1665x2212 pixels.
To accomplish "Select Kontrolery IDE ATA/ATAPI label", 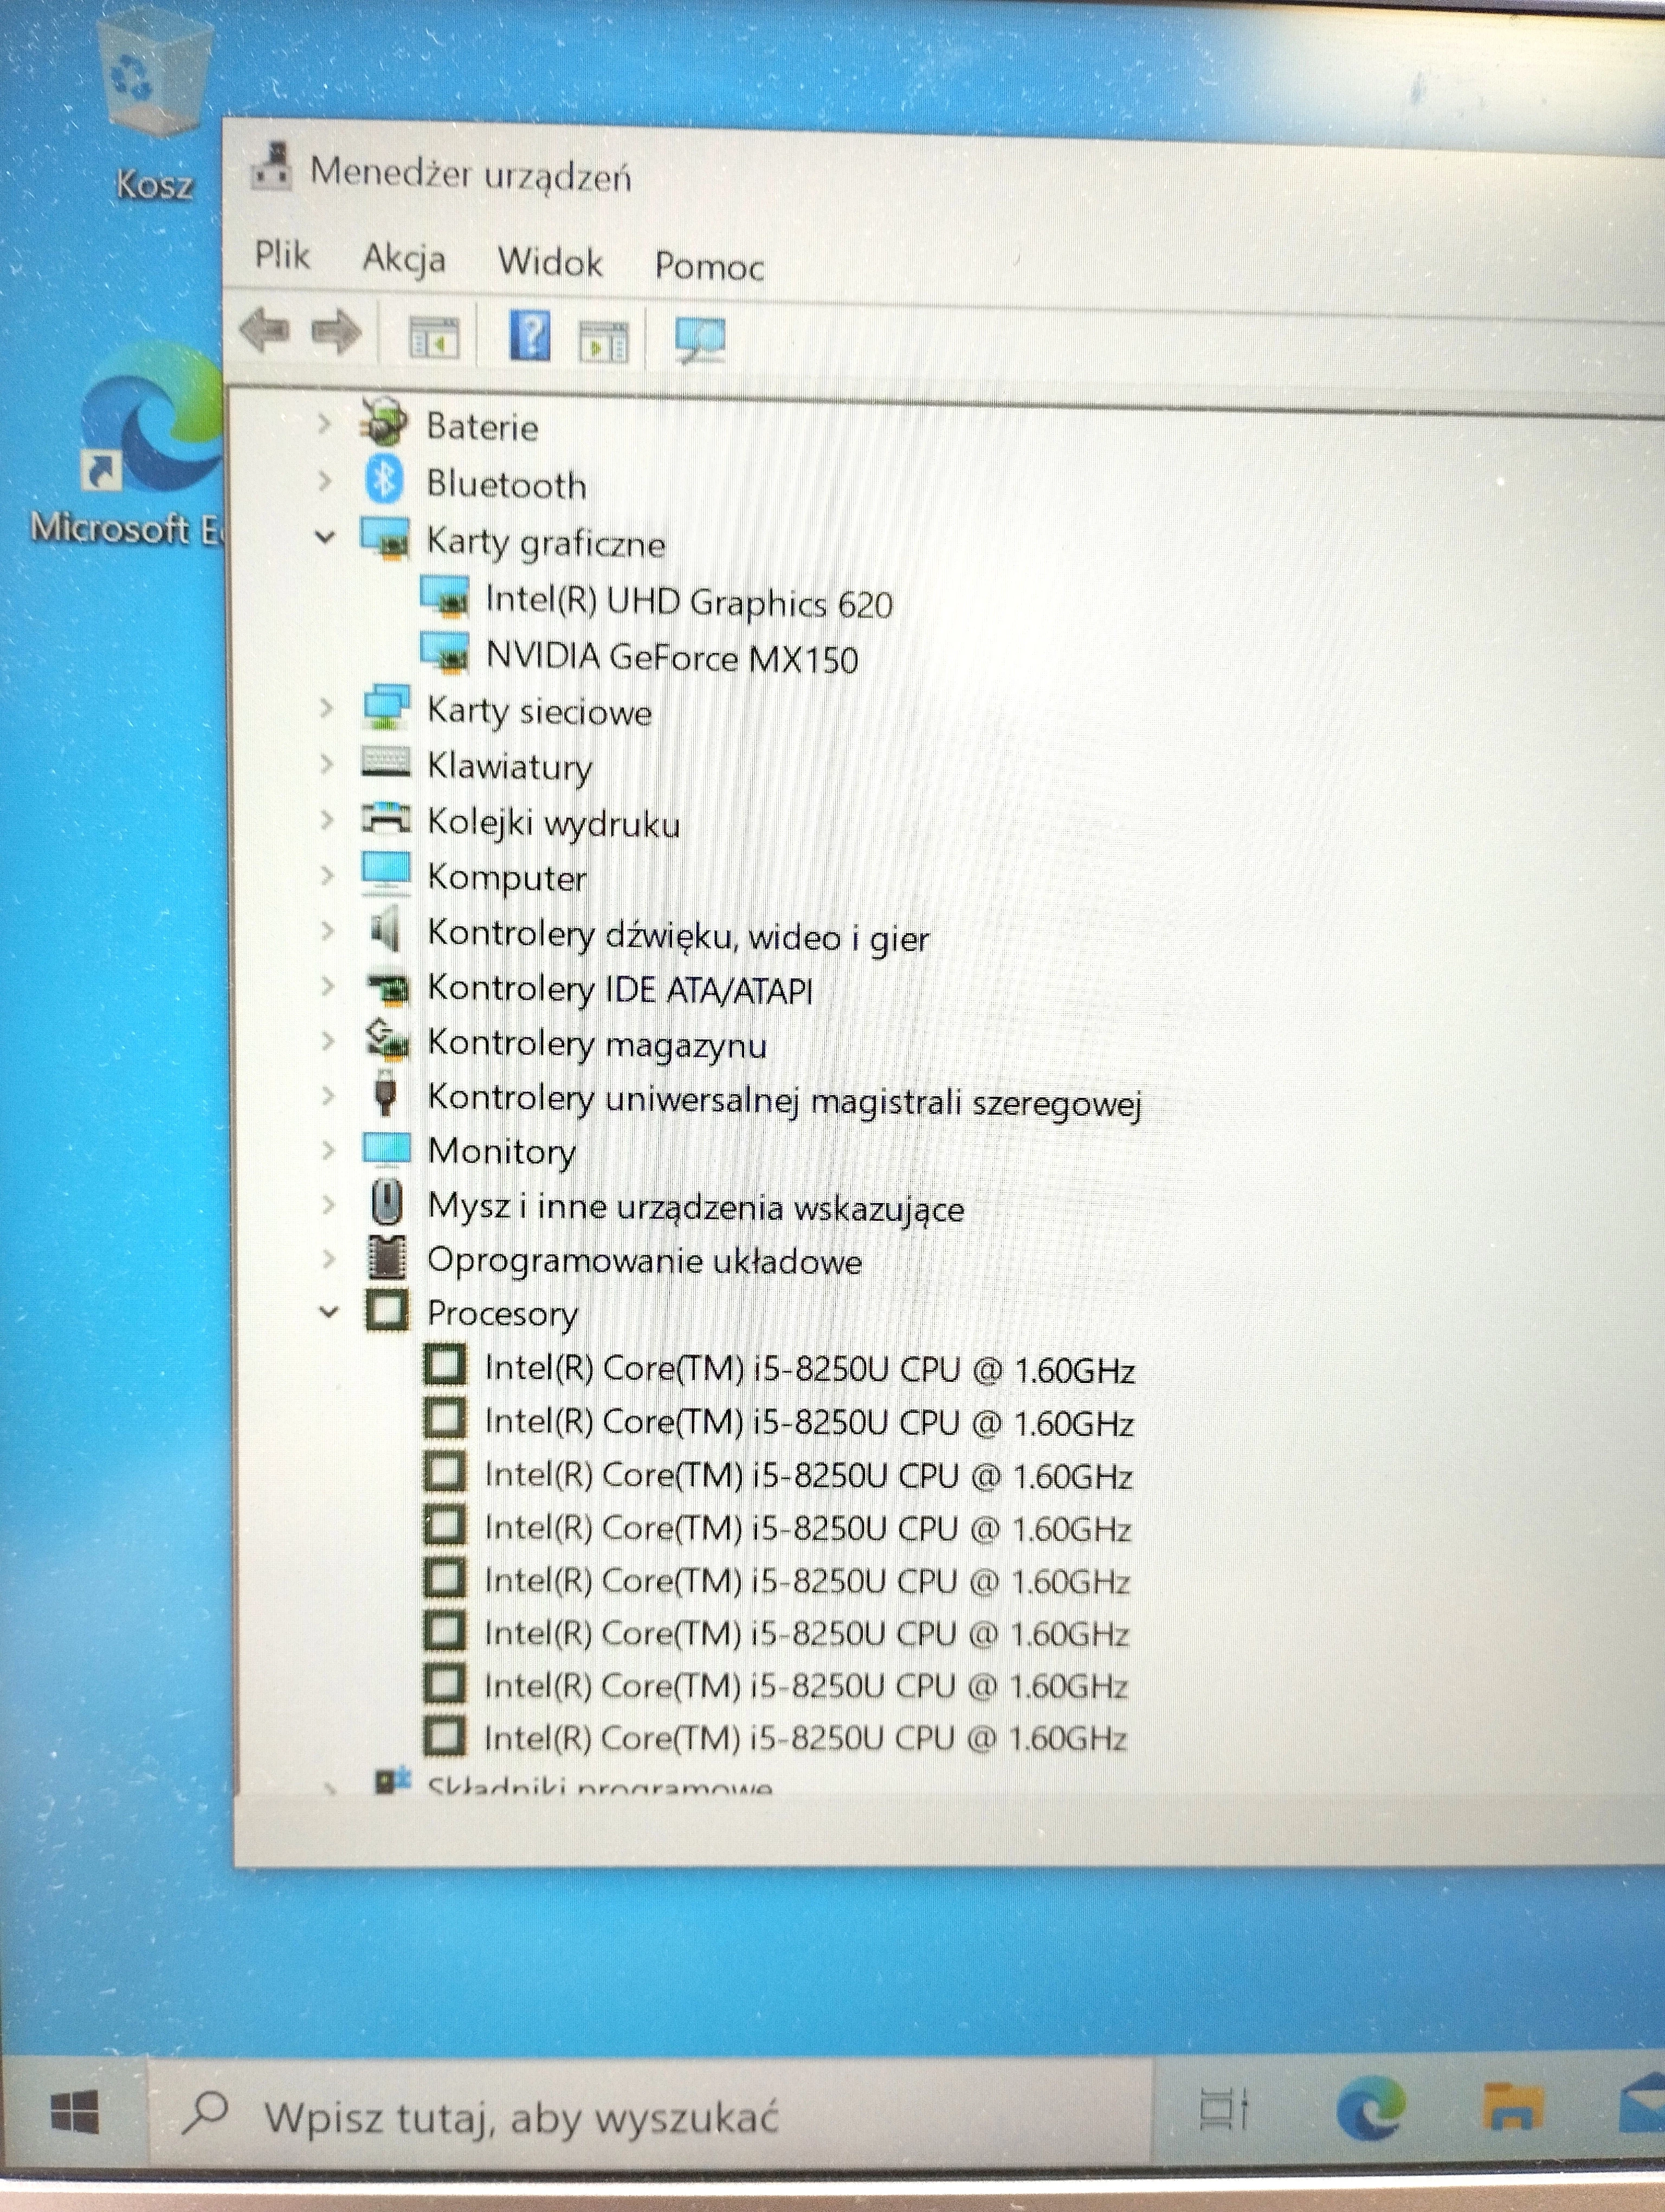I will tap(619, 989).
